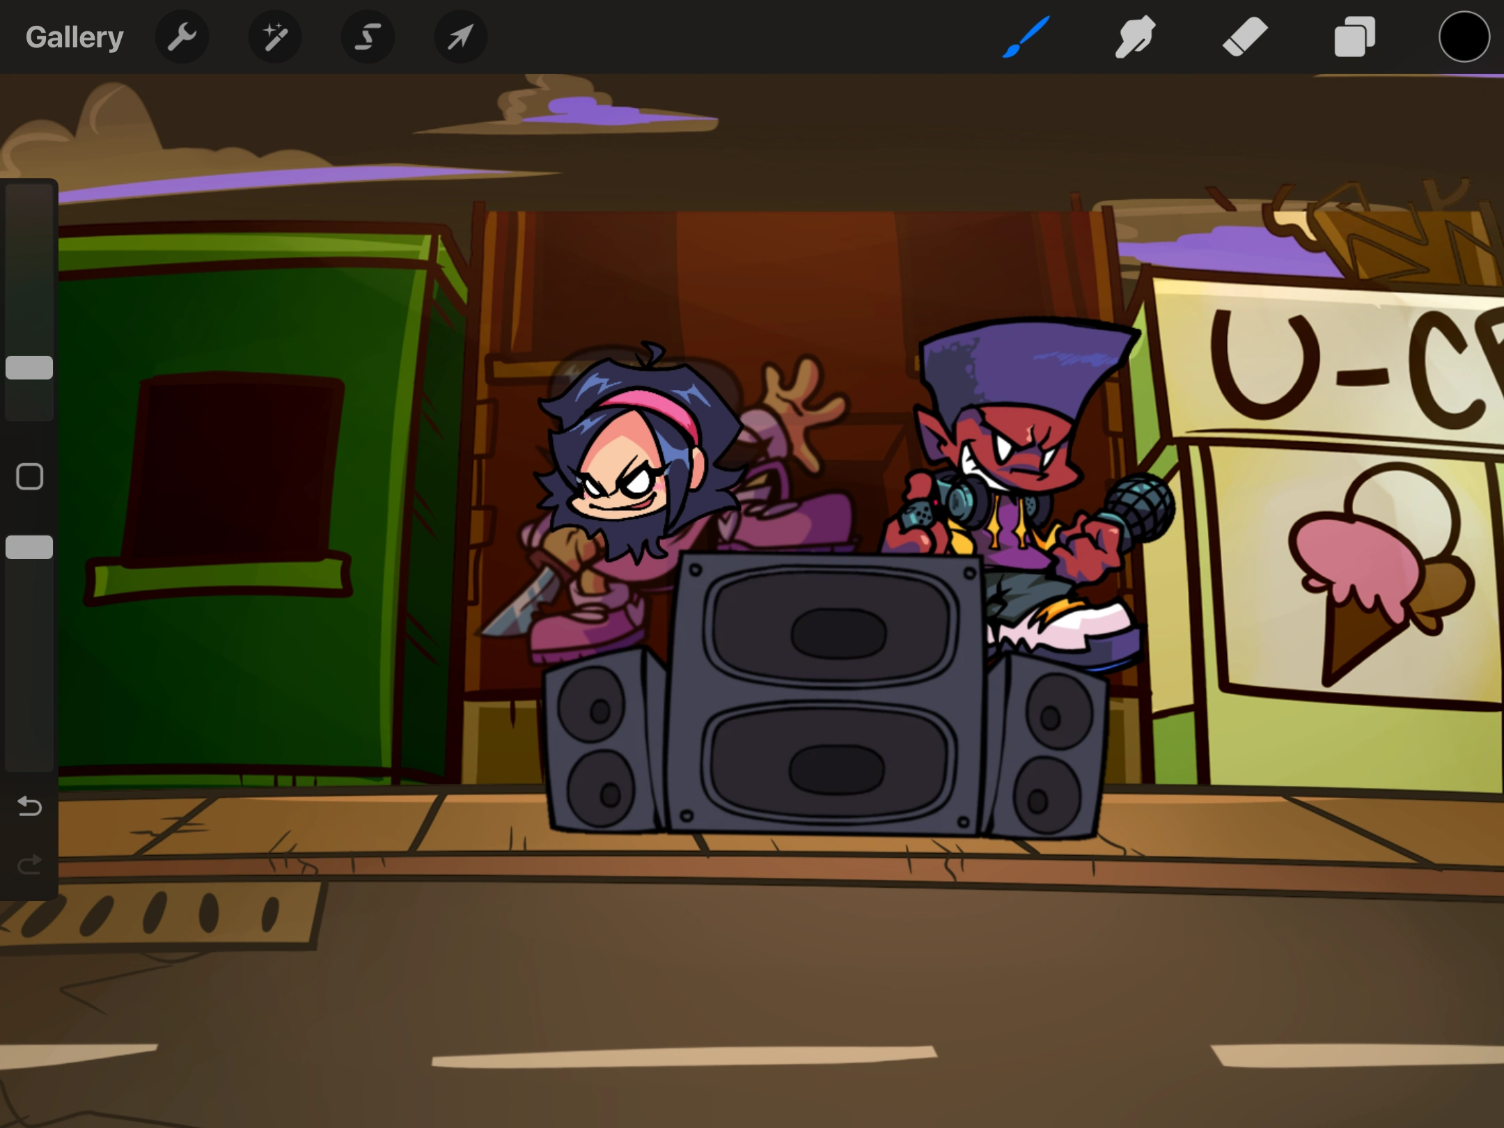
Task: Click the brush opacity slider handle
Action: point(29,547)
